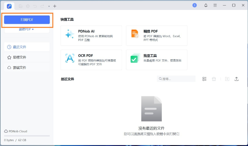Screen dimensions: 248x146
Task: Click the upload icon
Action: coord(236,79)
